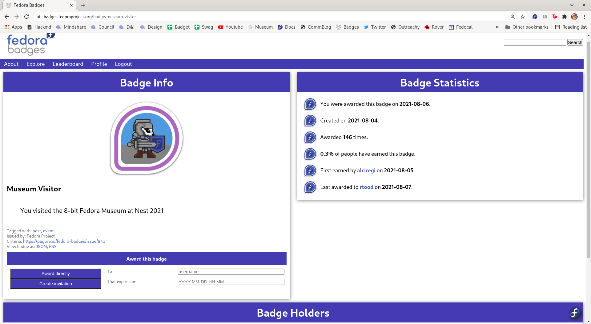Open the CommBlog bookmark
The image size is (591, 324).
click(x=316, y=27)
